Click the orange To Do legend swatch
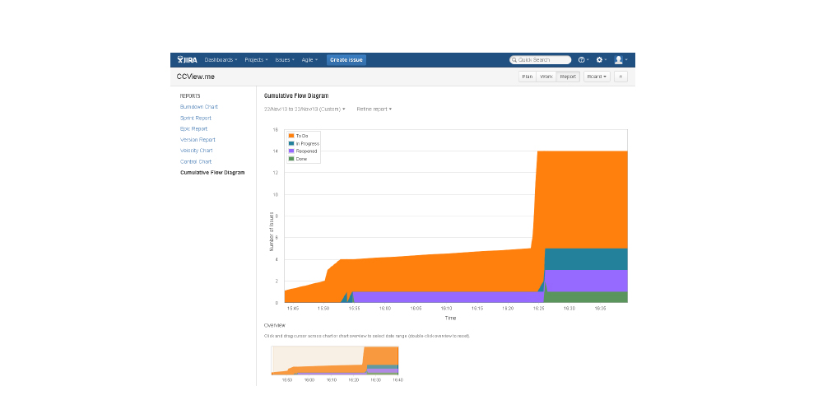 [x=291, y=135]
